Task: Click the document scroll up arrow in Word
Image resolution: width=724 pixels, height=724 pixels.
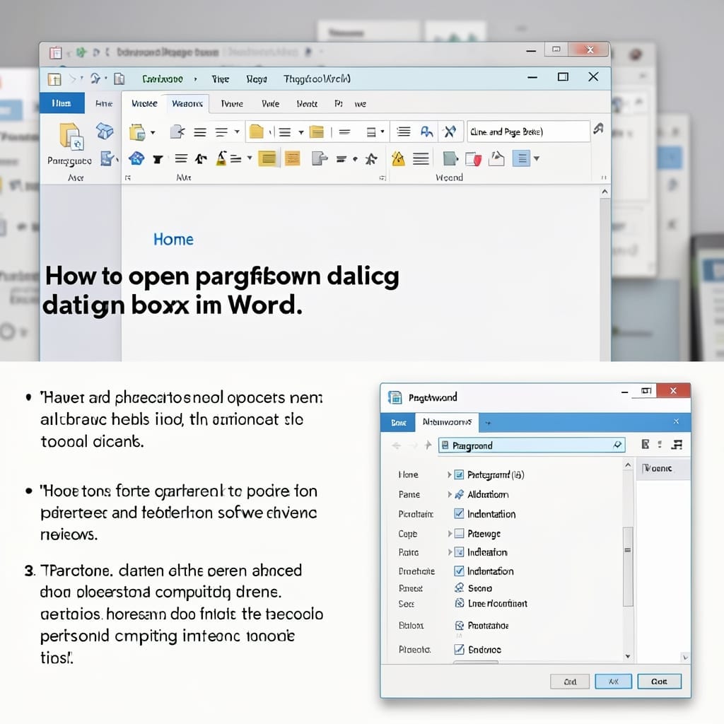Action: [605, 192]
